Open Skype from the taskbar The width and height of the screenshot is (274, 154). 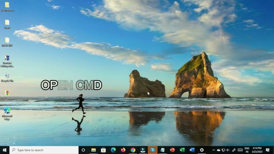click(153, 150)
